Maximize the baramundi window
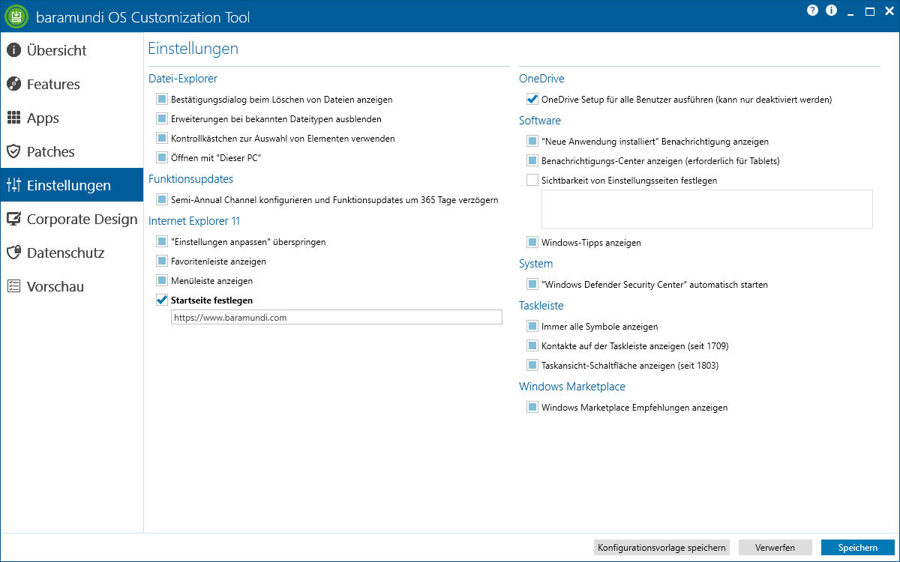The image size is (900, 562). point(870,11)
